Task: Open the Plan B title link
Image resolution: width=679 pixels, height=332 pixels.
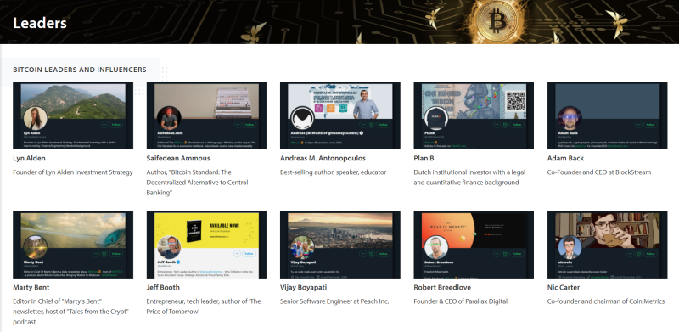Action: point(424,158)
